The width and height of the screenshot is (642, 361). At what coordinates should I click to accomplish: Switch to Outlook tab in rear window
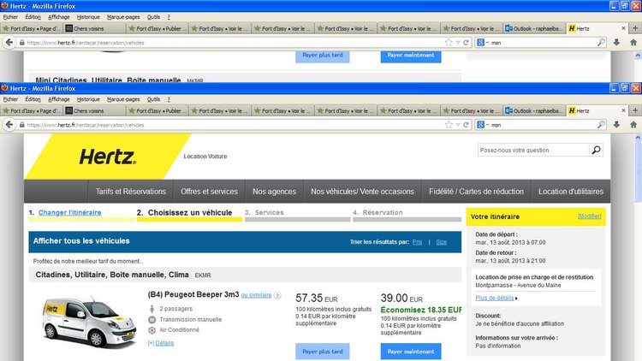[534, 28]
